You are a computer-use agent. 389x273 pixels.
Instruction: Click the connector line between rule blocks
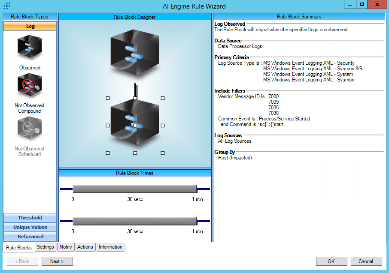pos(135,90)
